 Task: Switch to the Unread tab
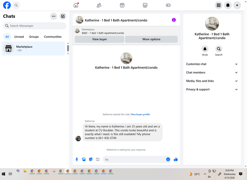[x=19, y=37]
